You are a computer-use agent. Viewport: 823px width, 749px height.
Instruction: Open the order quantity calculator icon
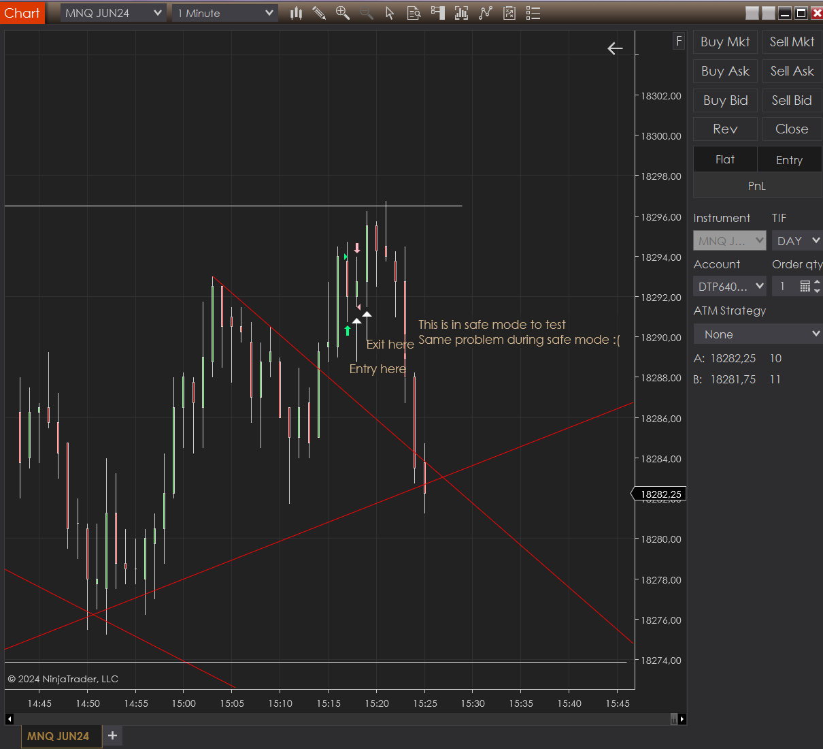pos(805,287)
